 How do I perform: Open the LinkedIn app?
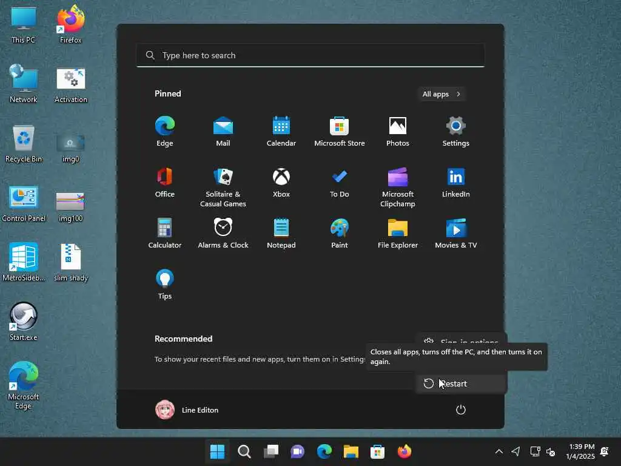click(456, 183)
